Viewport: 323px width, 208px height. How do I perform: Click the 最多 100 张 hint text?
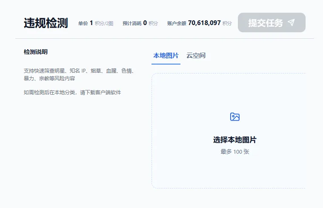coord(234,152)
